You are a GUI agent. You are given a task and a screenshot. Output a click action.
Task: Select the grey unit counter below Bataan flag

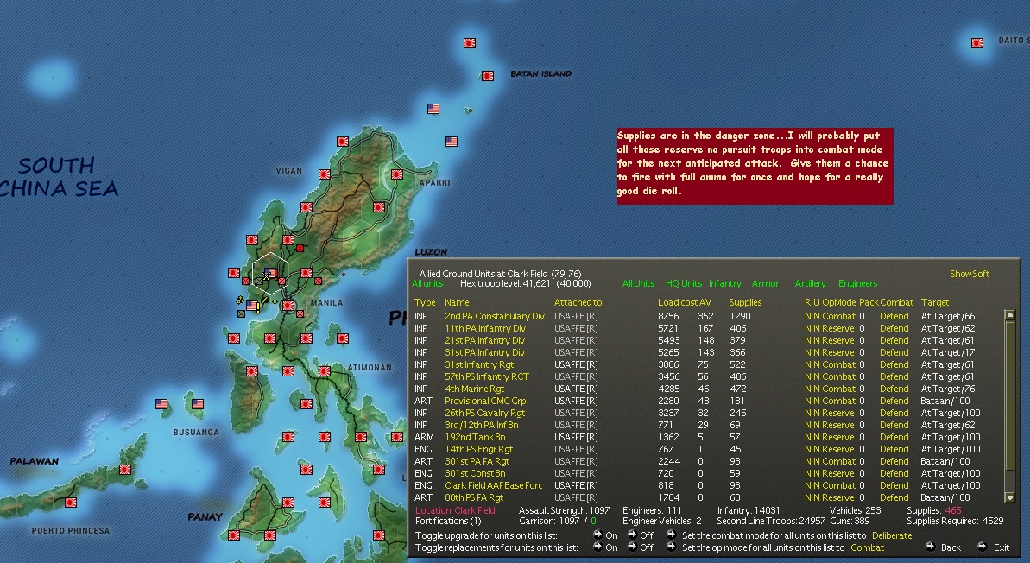(241, 314)
